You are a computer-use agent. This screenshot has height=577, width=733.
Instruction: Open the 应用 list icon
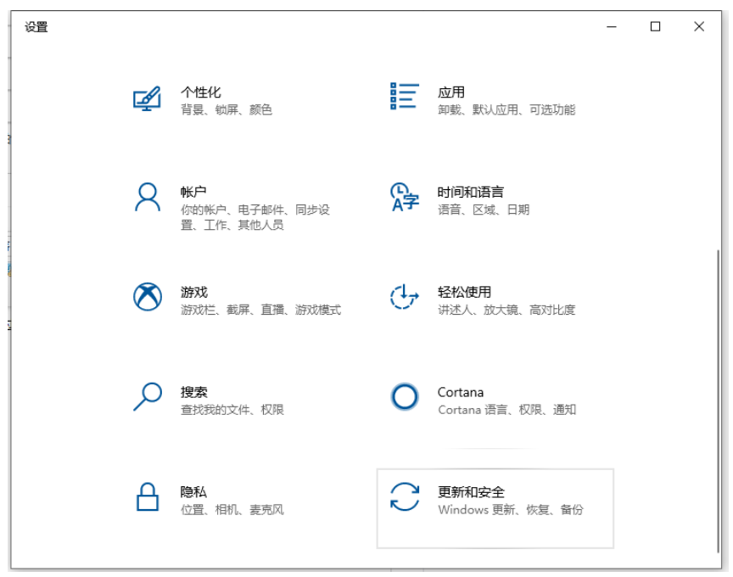pyautogui.click(x=405, y=97)
